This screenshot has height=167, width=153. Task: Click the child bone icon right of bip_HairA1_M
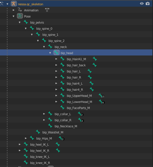coord(95,59)
